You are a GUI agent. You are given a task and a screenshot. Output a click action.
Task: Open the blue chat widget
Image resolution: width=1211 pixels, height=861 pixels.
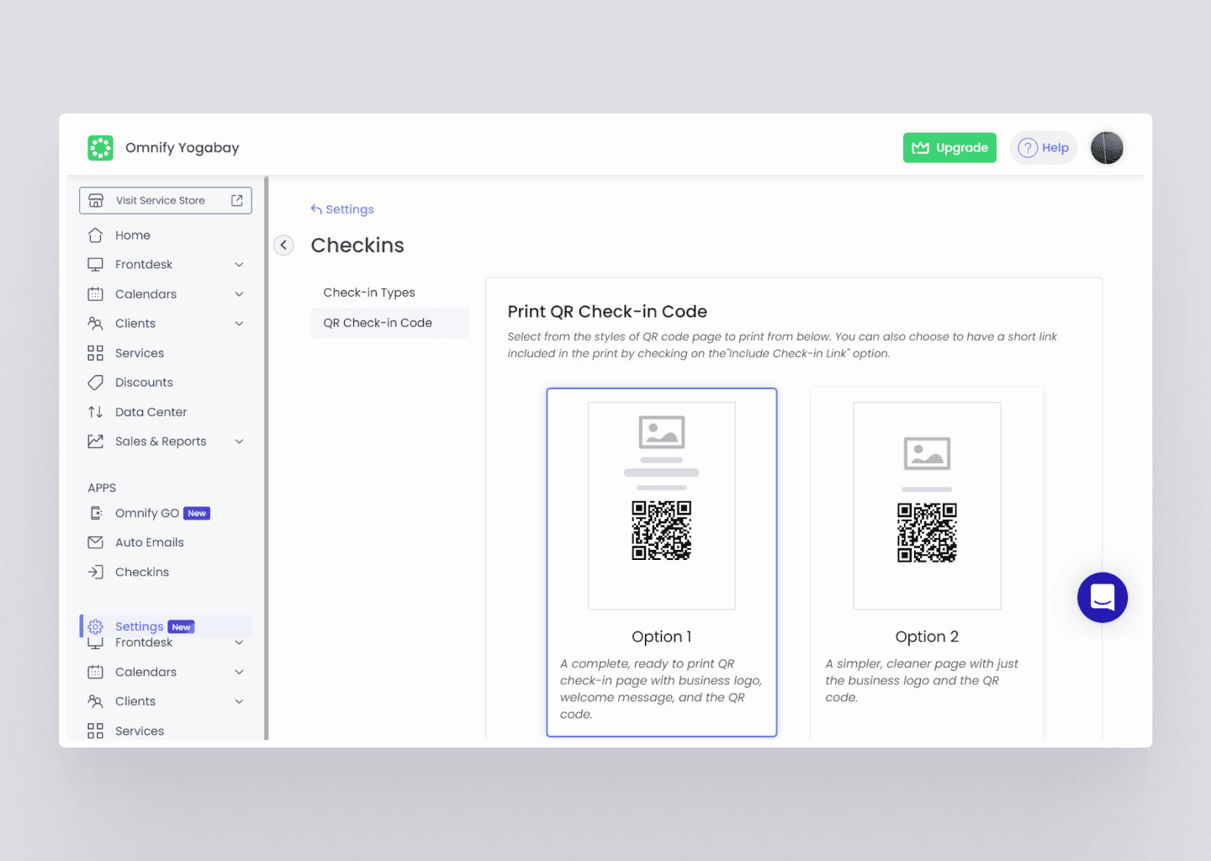(x=1103, y=598)
